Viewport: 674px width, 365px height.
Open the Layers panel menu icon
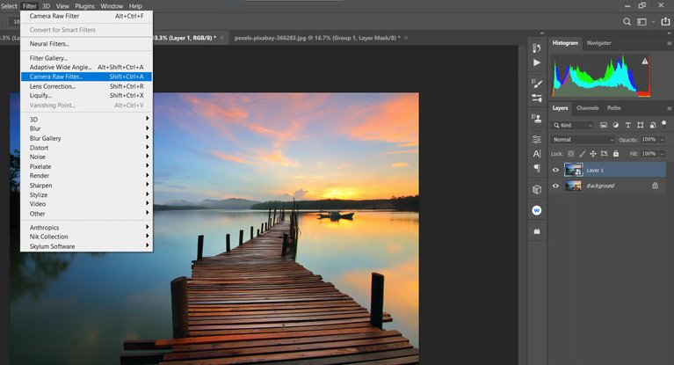[670, 108]
